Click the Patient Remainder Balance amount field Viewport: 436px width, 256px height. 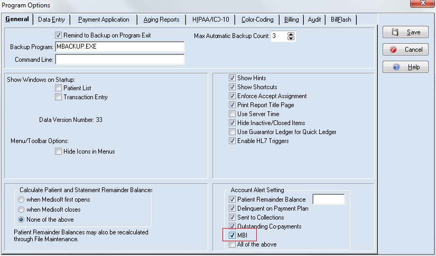pyautogui.click(x=328, y=200)
